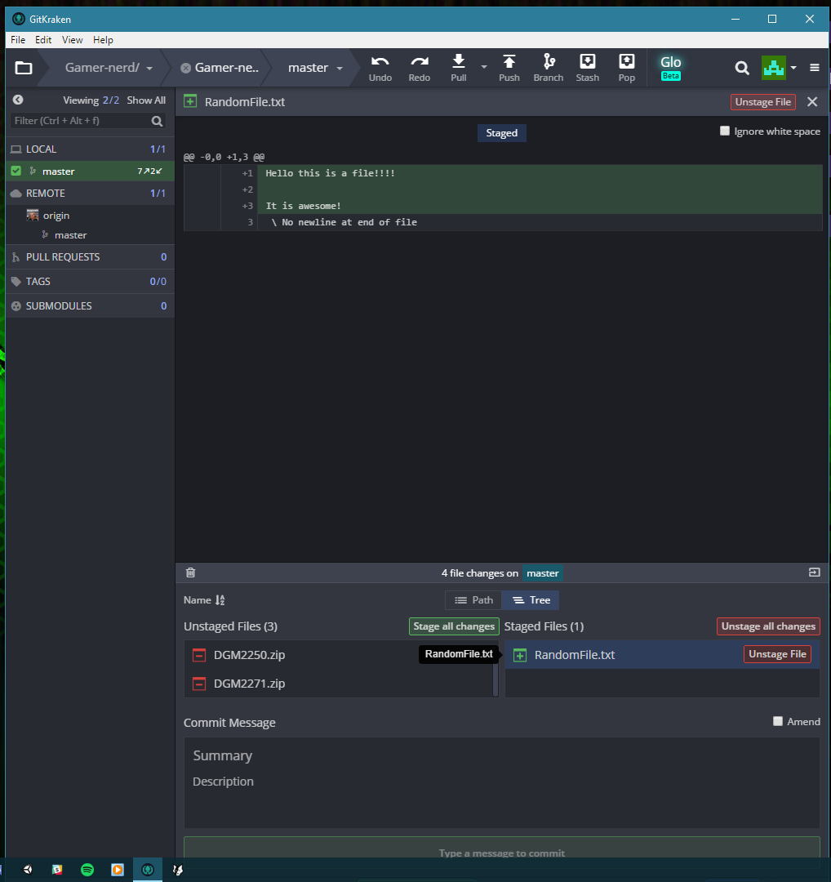Enable the Amend checkbox
831x882 pixels.
pos(778,721)
